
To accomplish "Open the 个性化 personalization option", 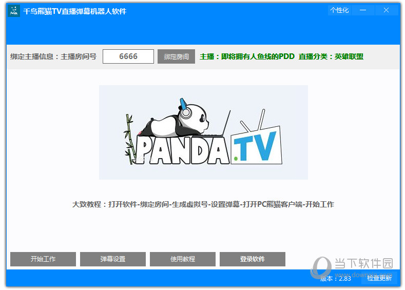I will tap(339, 10).
